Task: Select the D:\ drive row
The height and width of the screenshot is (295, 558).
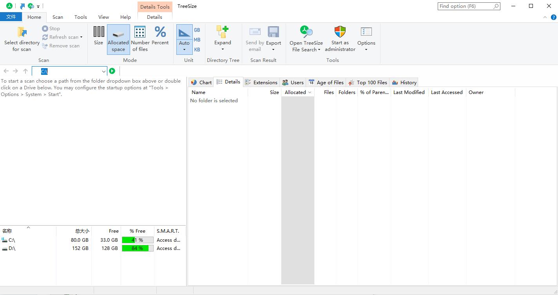Action: (92, 248)
